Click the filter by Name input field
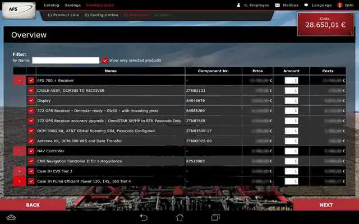This screenshot has height=224, width=359. pyautogui.click(x=66, y=60)
